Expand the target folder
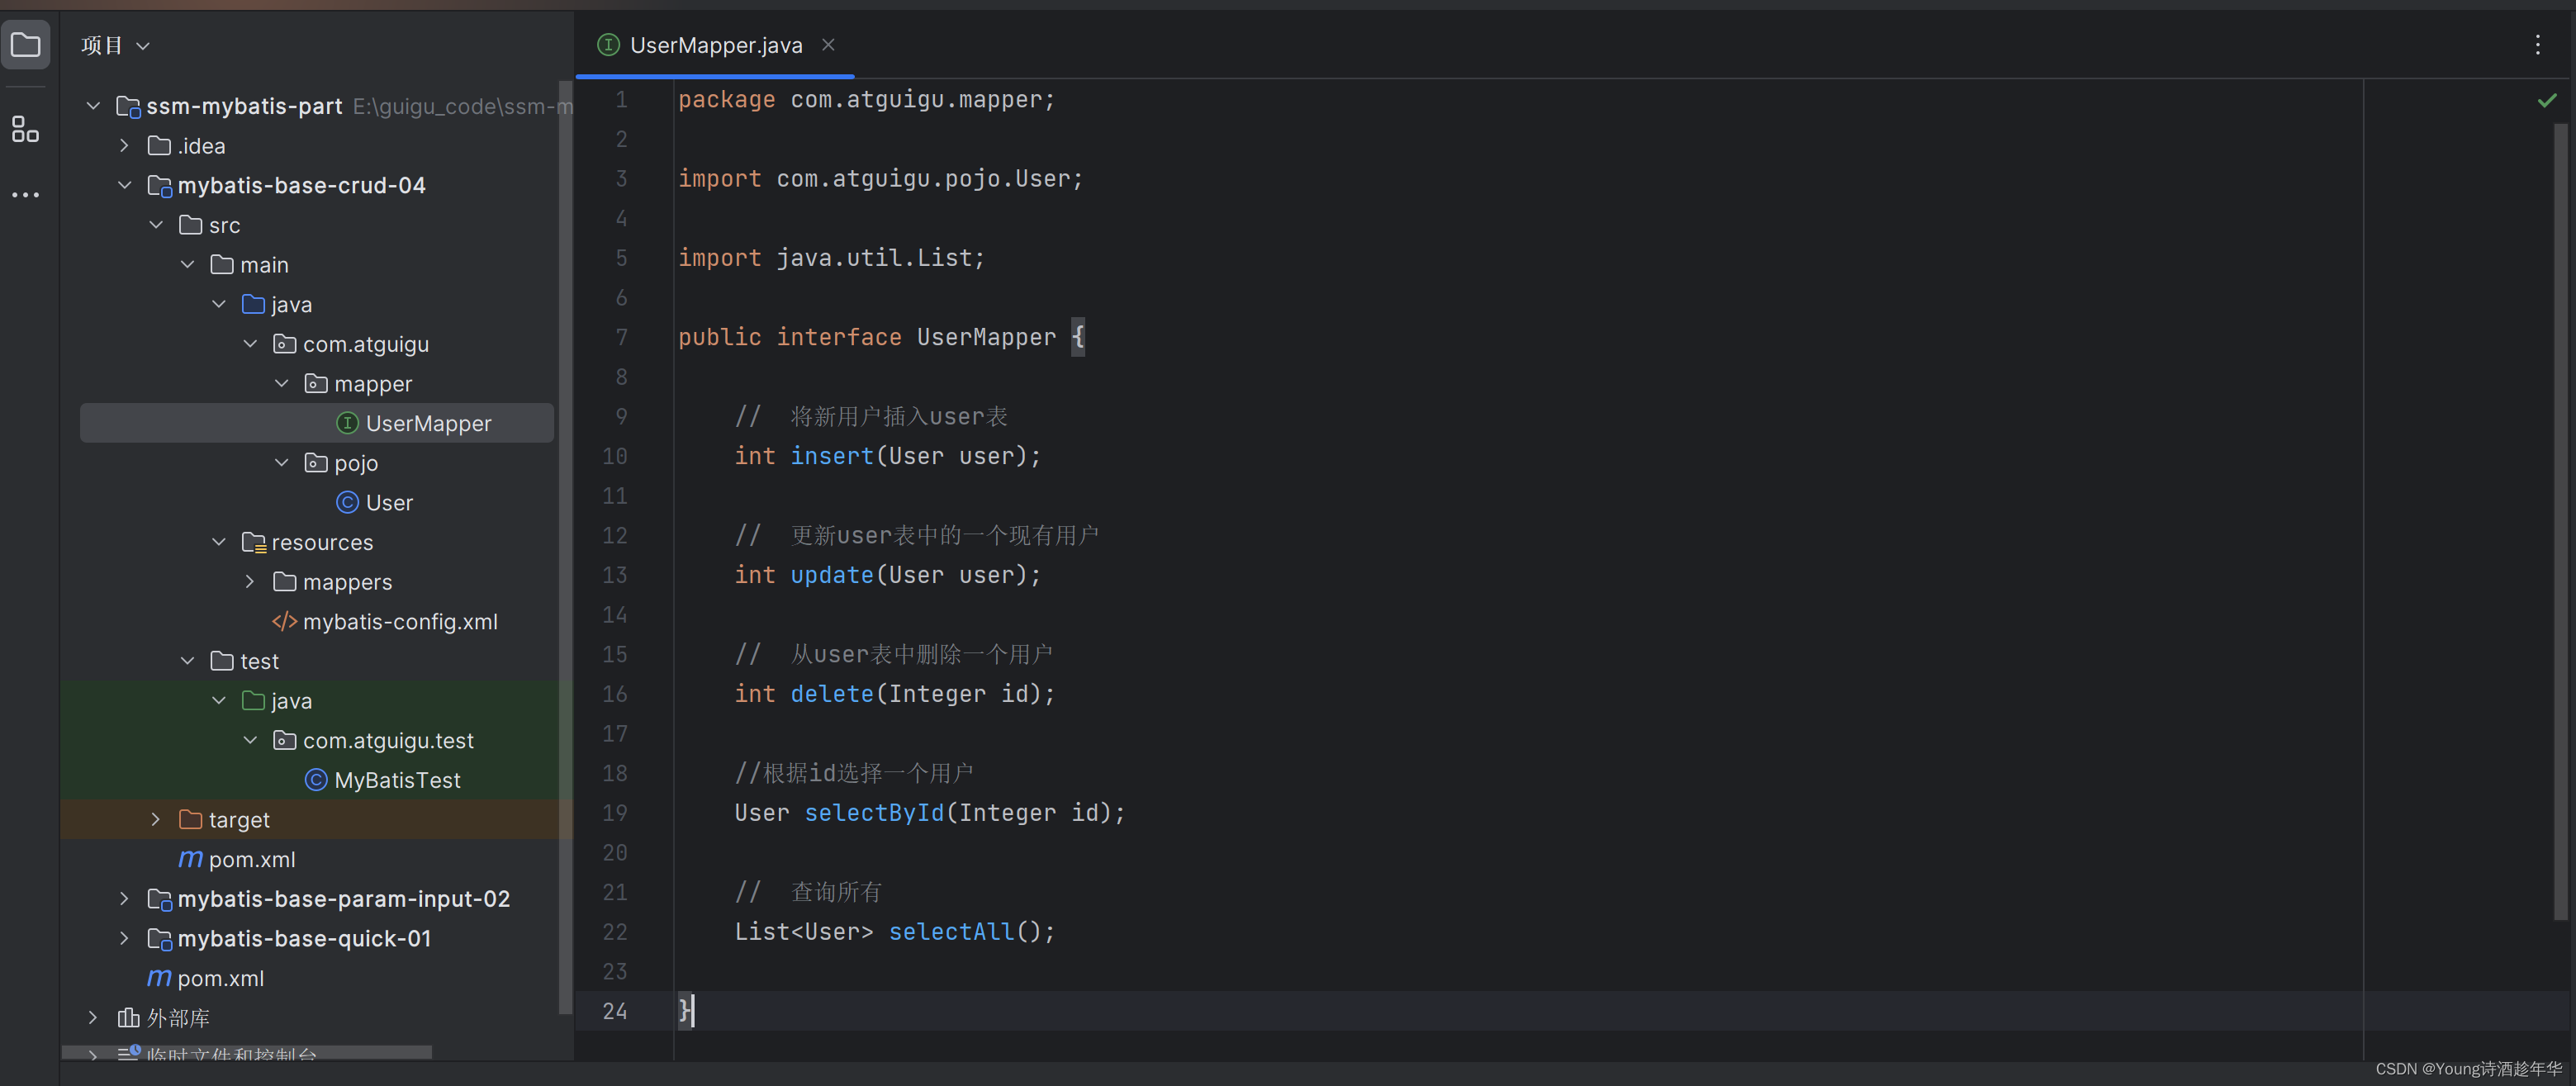Screen dimensions: 2576x1086 coord(155,819)
